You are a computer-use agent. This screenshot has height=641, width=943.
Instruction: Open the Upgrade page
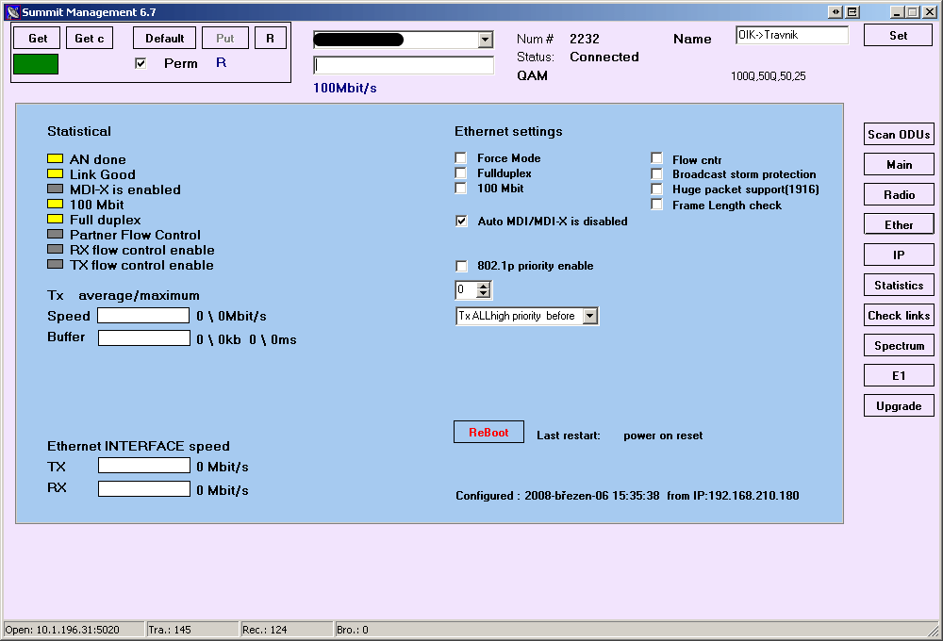[899, 406]
